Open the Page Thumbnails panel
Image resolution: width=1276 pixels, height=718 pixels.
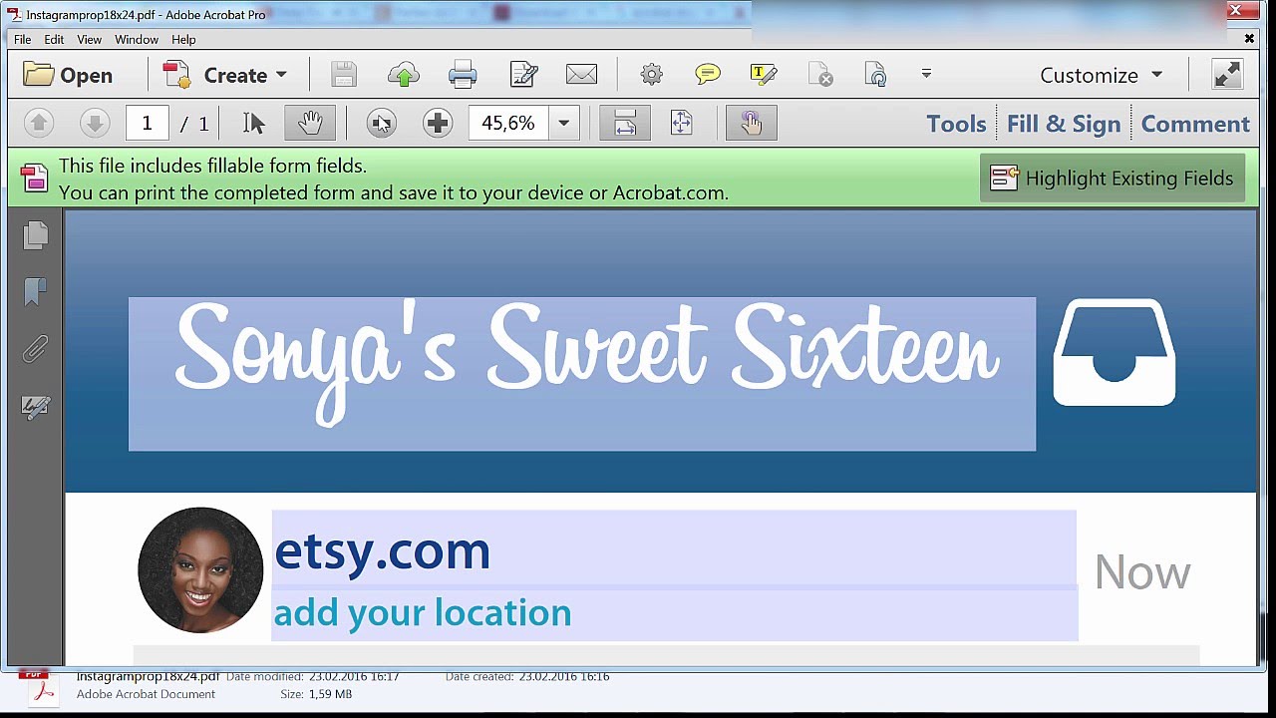pos(35,235)
